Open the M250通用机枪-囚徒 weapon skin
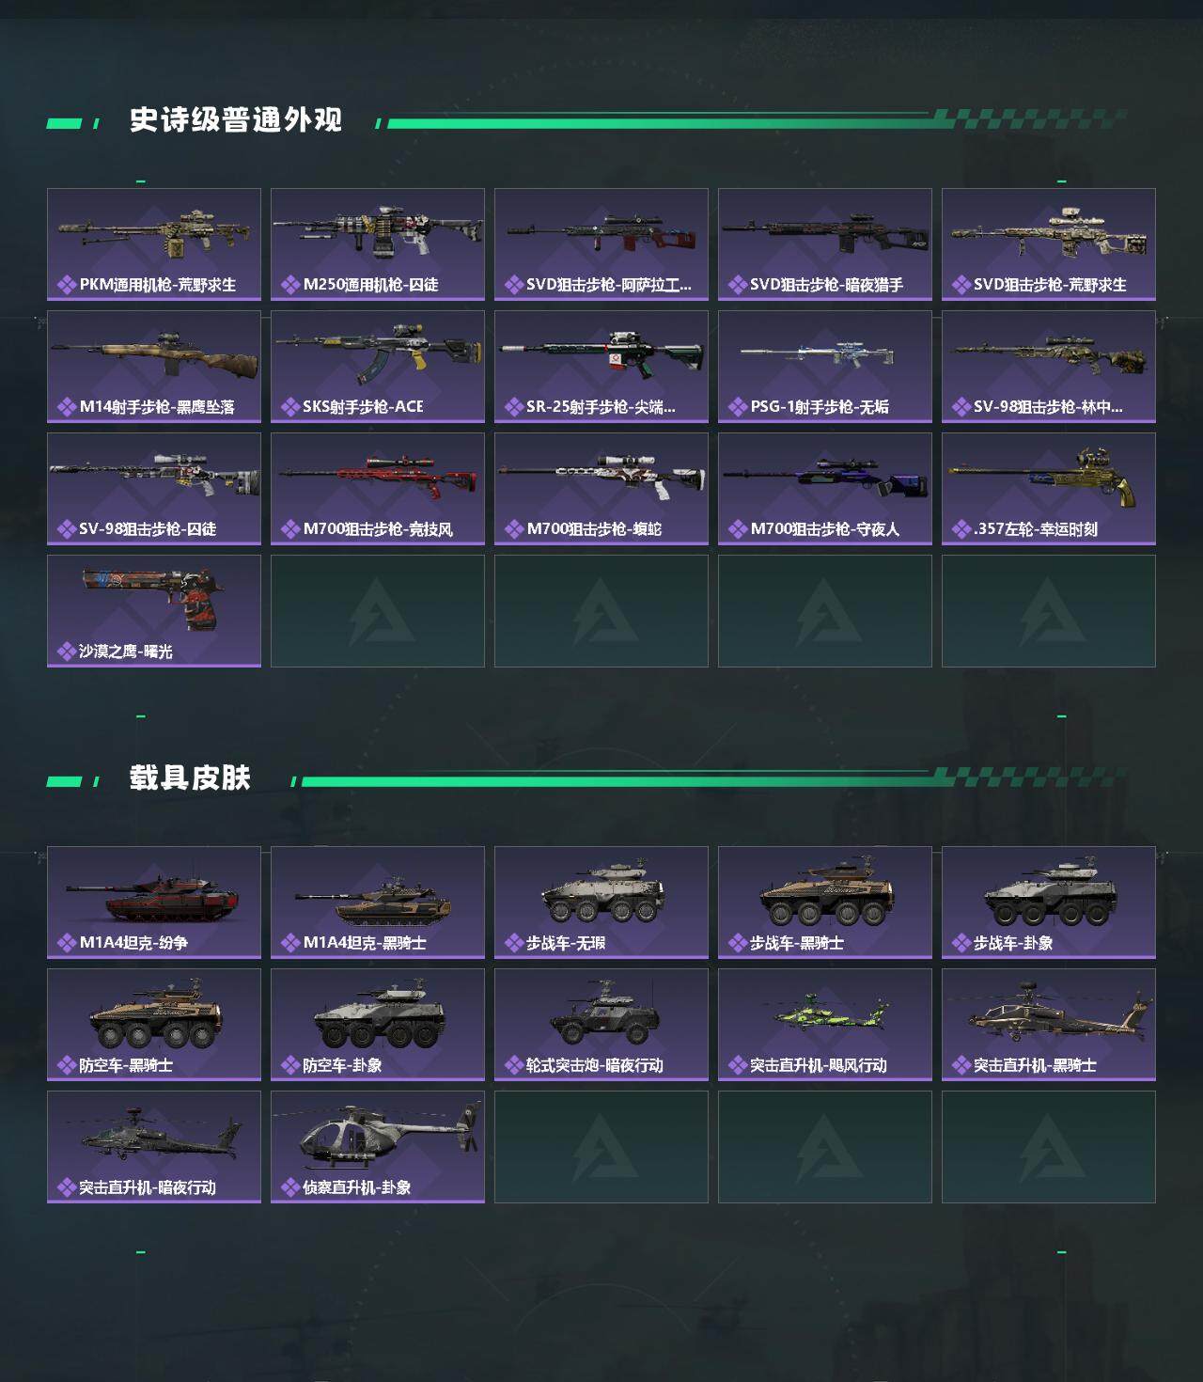1203x1382 pixels. (x=378, y=244)
